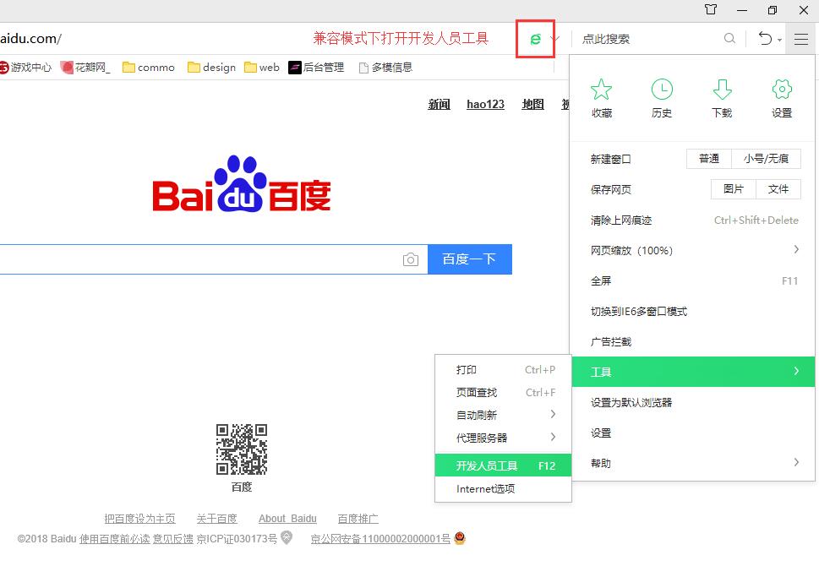This screenshot has width=819, height=577.
Task: Open 游戏中心 bookmark
Action: (x=25, y=68)
